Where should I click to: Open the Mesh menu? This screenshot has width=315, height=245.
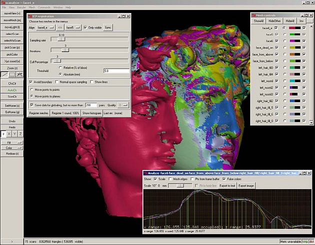pos(31,8)
